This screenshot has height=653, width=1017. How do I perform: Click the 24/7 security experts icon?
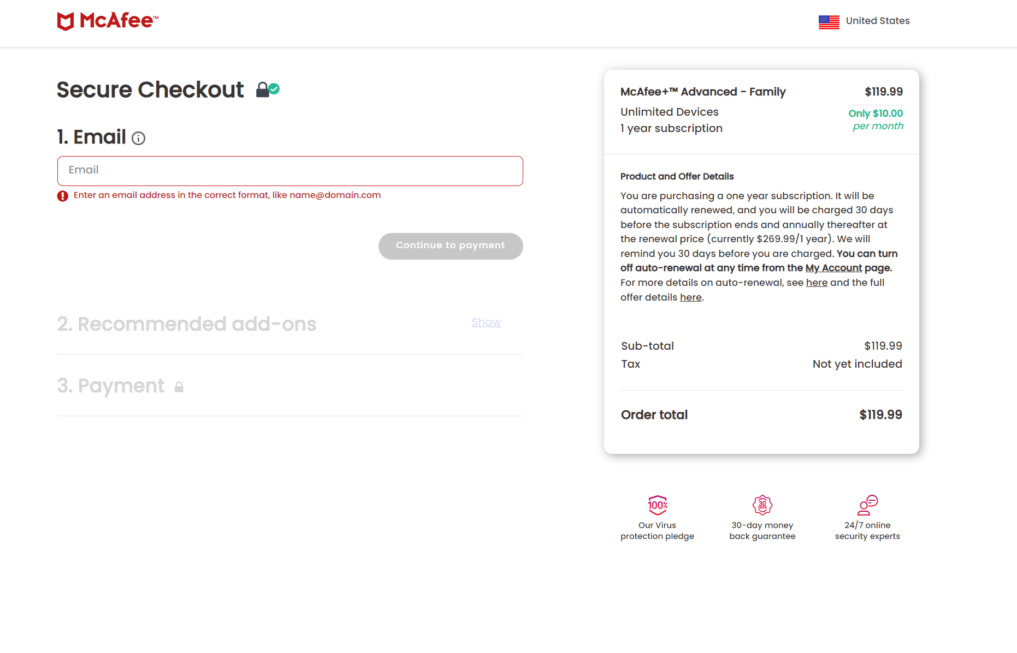click(867, 505)
